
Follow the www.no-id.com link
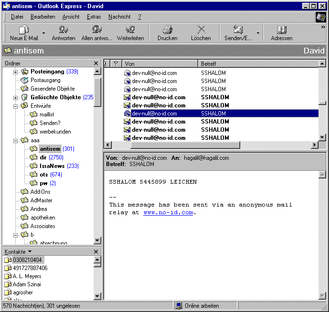(x=168, y=213)
